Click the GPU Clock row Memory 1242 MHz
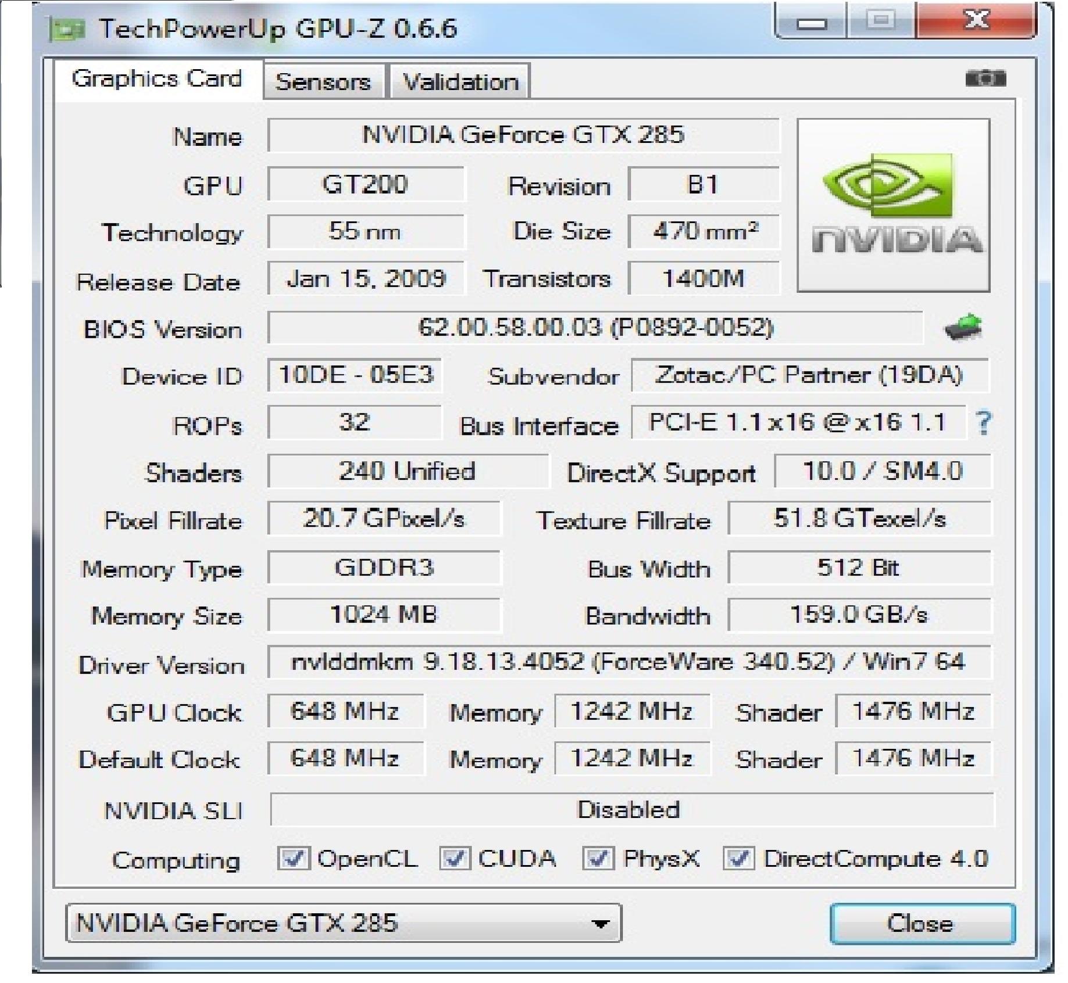 click(633, 710)
